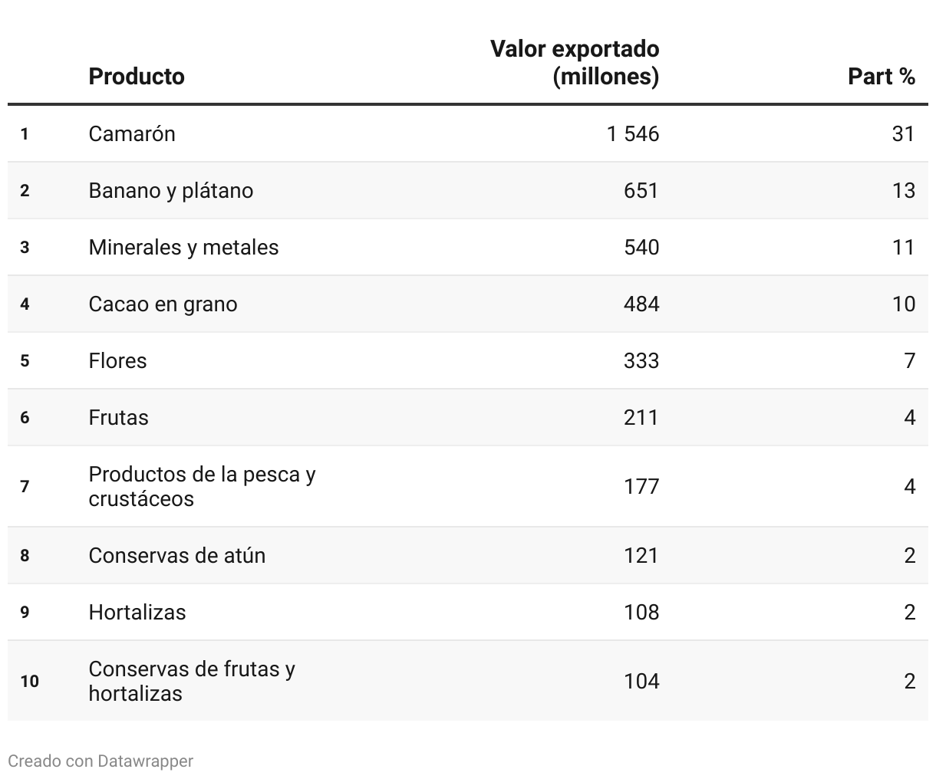Select the Camarón product cell

(132, 134)
